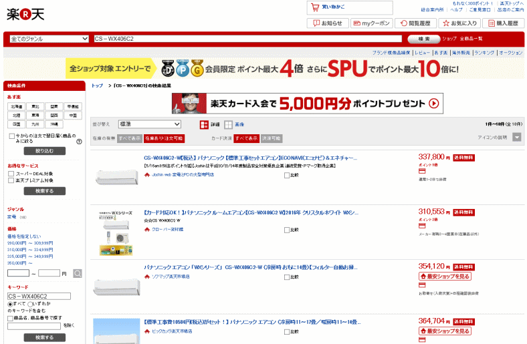Open myクーポン coupons
Screen dimensions: 527x344
371,23
